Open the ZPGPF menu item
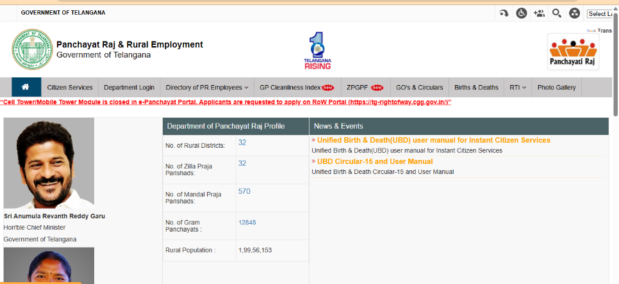Screen dimensions: 619x284 pyautogui.click(x=358, y=88)
